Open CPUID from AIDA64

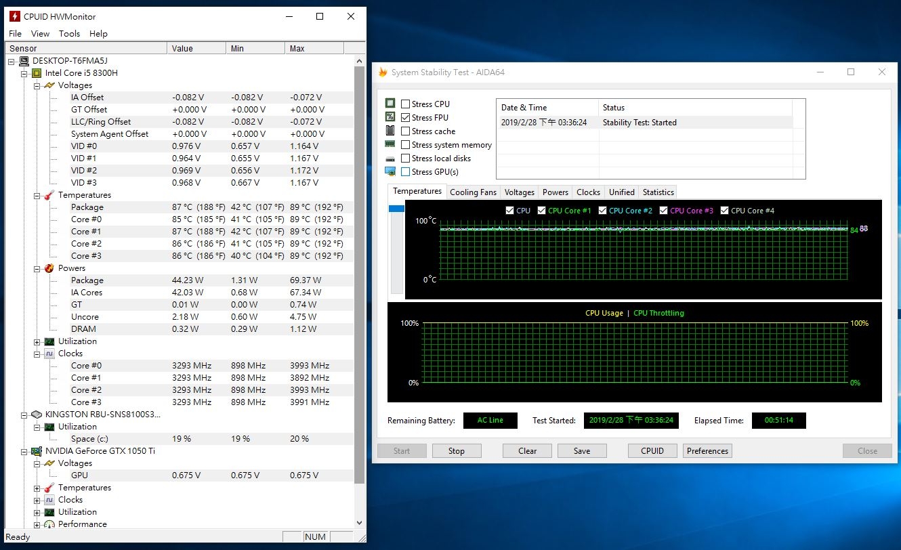click(x=652, y=451)
